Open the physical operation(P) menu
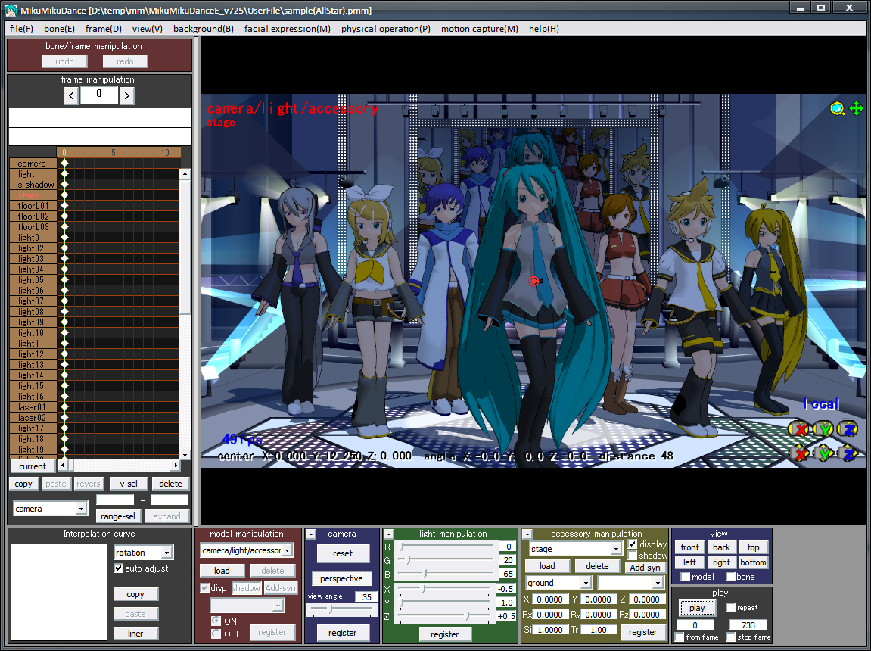The width and height of the screenshot is (871, 651). 385,29
